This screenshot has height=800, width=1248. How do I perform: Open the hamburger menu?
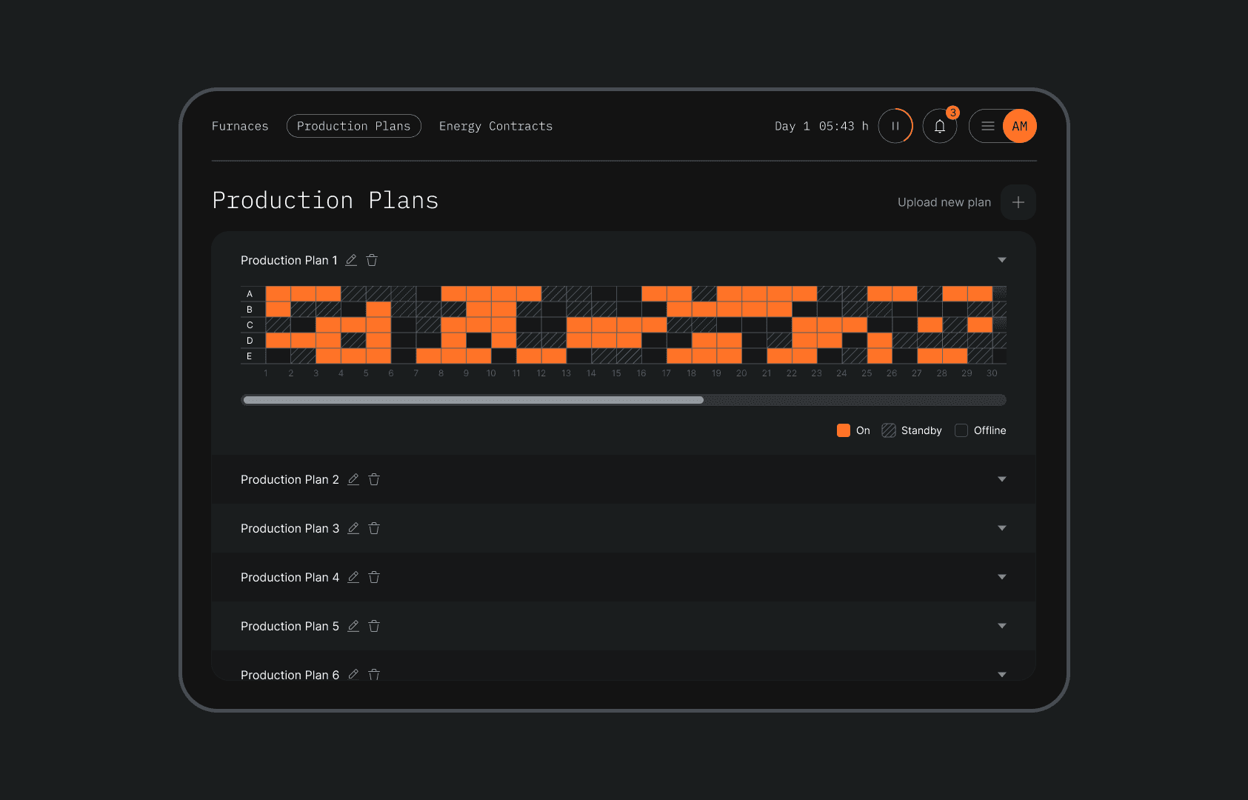(988, 126)
